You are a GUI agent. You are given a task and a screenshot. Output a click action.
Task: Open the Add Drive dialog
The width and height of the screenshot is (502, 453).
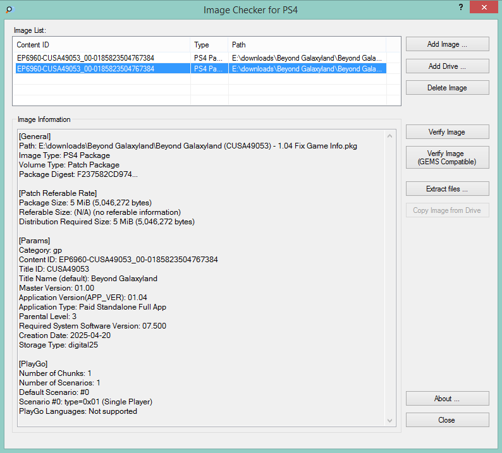click(447, 66)
